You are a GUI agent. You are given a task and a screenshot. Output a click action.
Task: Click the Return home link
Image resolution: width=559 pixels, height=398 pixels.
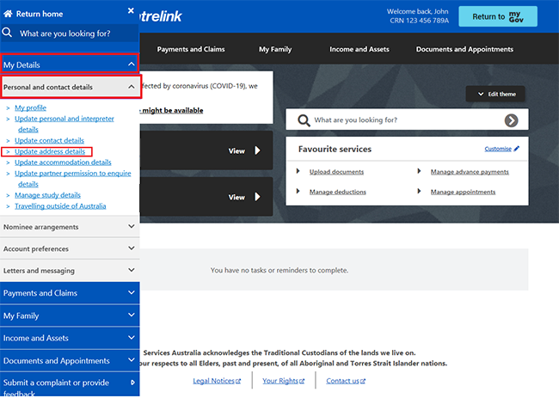40,14
